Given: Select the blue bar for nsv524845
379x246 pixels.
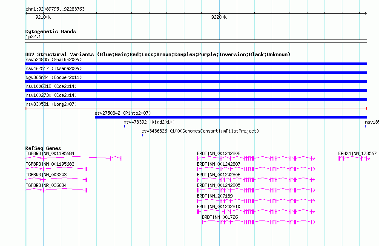Looking at the screenshot, I should tap(196, 64).
